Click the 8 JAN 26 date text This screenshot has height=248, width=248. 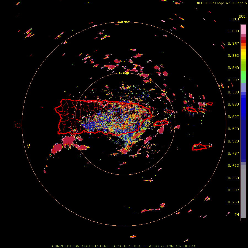[x=171, y=246]
